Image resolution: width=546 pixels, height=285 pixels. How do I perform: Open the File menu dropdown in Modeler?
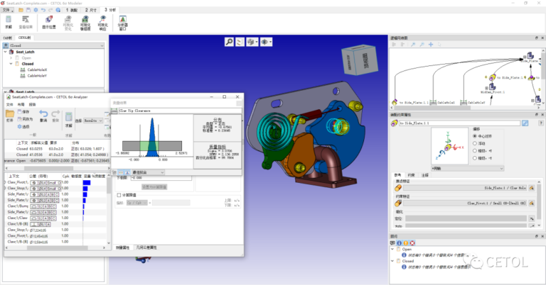point(8,10)
